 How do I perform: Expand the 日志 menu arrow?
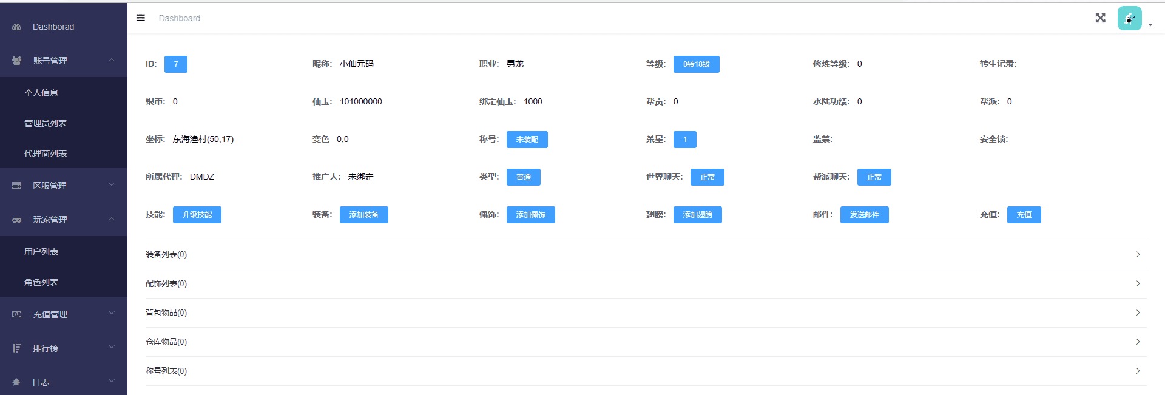point(112,382)
